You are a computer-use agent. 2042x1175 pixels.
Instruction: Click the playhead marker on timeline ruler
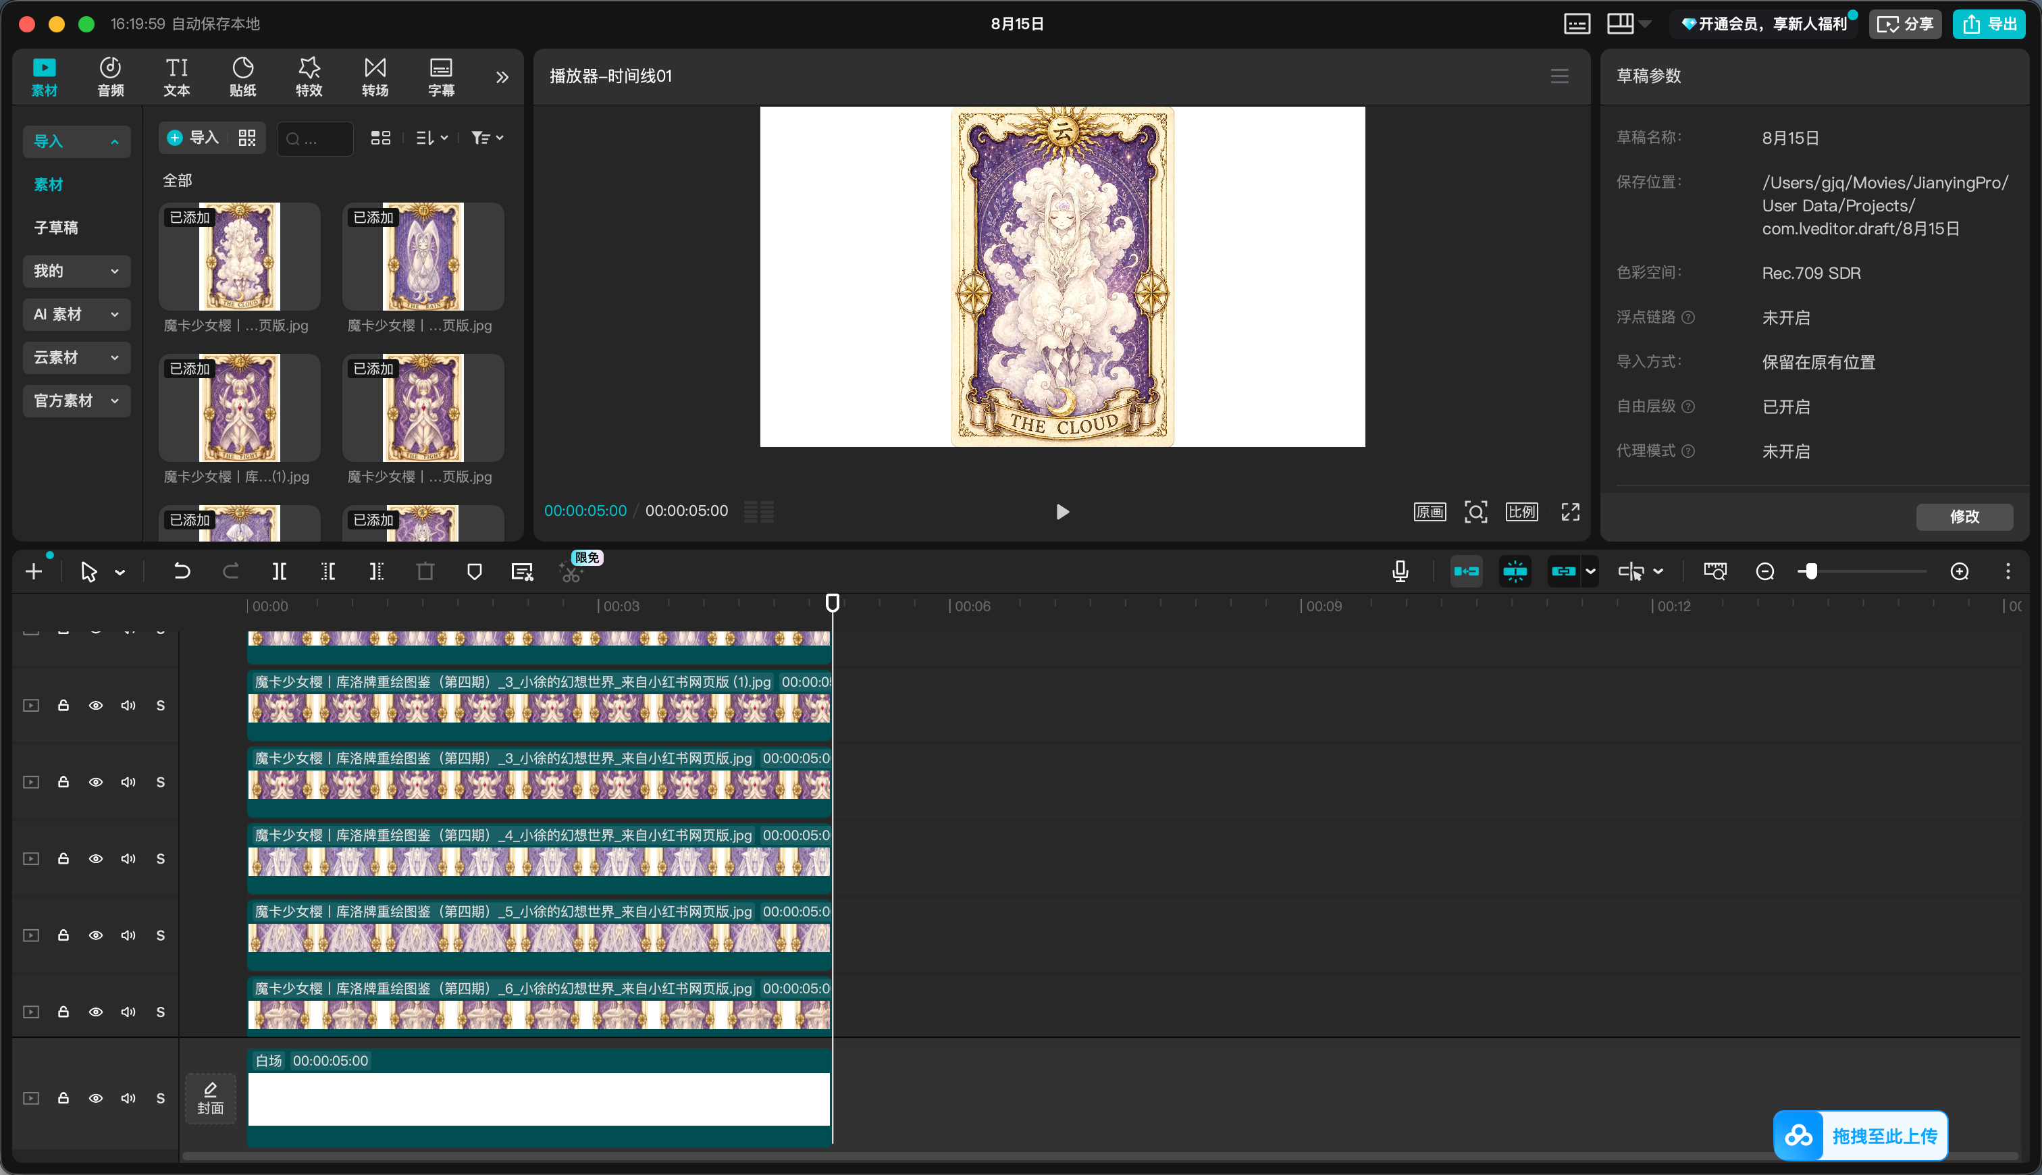(x=833, y=602)
